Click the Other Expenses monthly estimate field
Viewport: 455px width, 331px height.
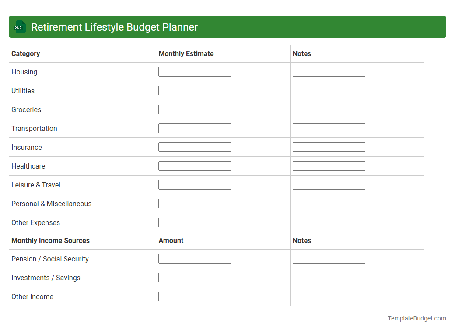(x=194, y=222)
